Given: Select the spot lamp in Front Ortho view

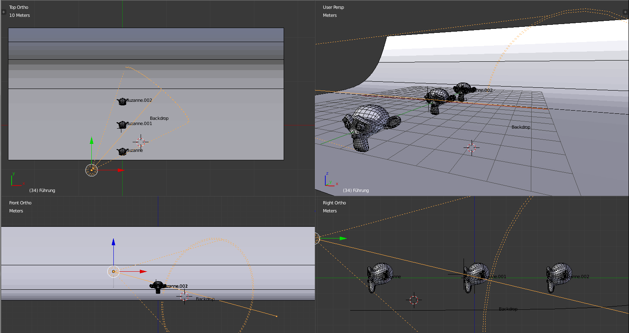Looking at the screenshot, I should (113, 272).
